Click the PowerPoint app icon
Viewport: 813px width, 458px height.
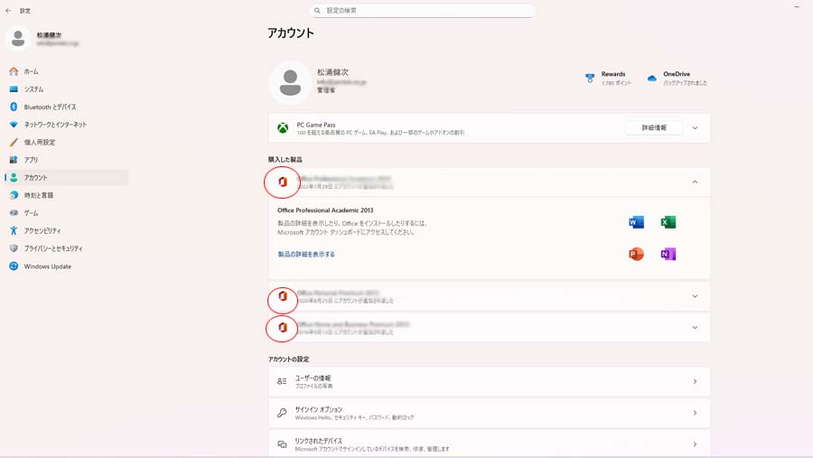(636, 254)
